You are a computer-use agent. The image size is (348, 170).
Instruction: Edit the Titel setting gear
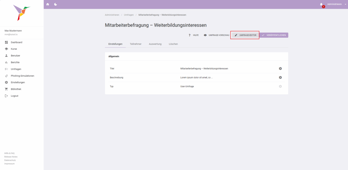pos(280,69)
